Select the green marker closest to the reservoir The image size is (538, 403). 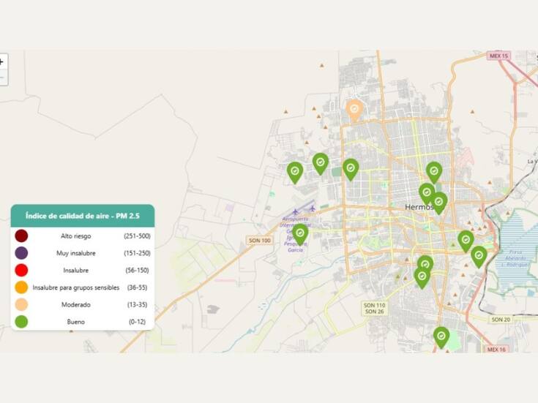tap(479, 256)
